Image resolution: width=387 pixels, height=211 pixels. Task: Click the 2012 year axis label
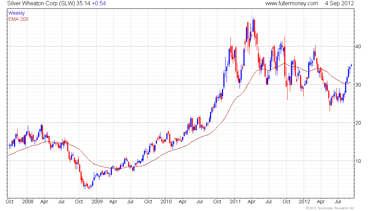coord(304,202)
